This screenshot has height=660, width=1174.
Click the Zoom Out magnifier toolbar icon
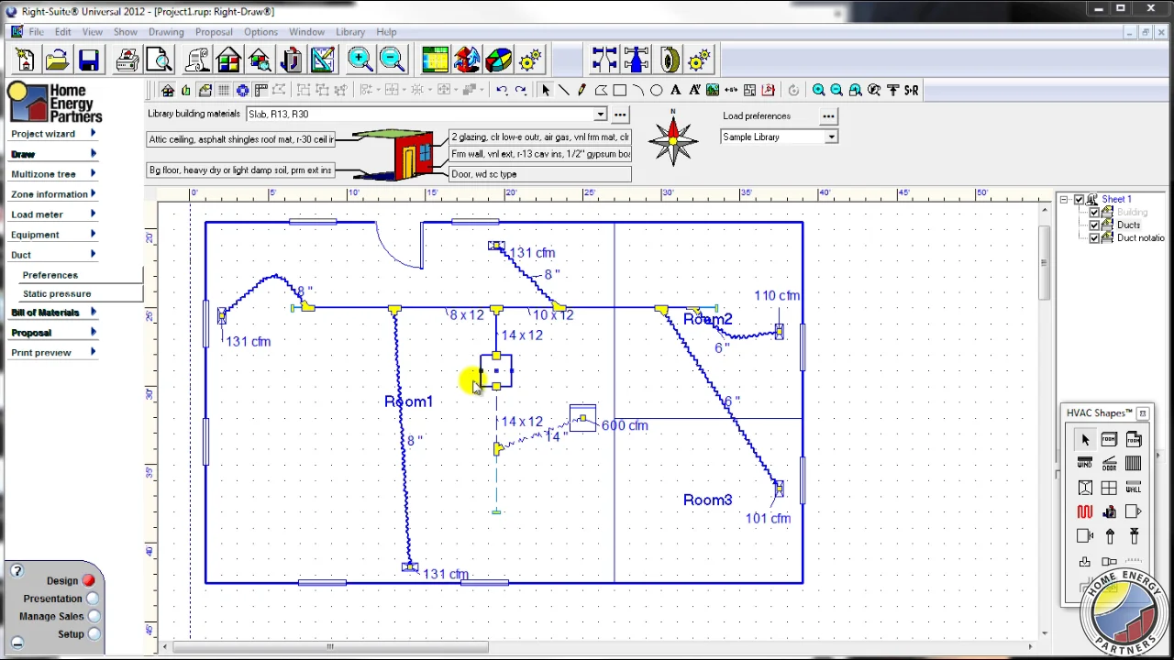click(392, 60)
